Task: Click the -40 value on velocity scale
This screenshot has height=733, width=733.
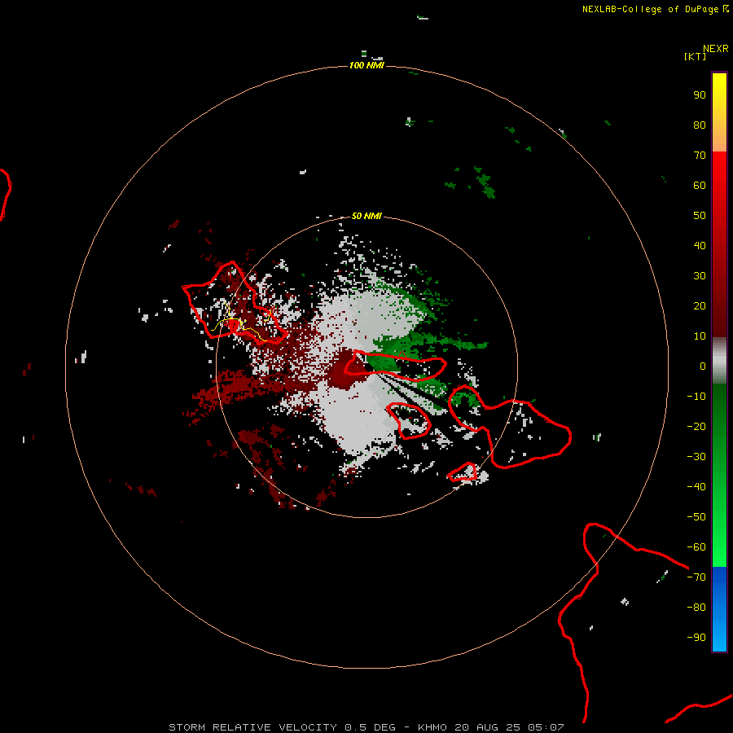Action: click(696, 487)
